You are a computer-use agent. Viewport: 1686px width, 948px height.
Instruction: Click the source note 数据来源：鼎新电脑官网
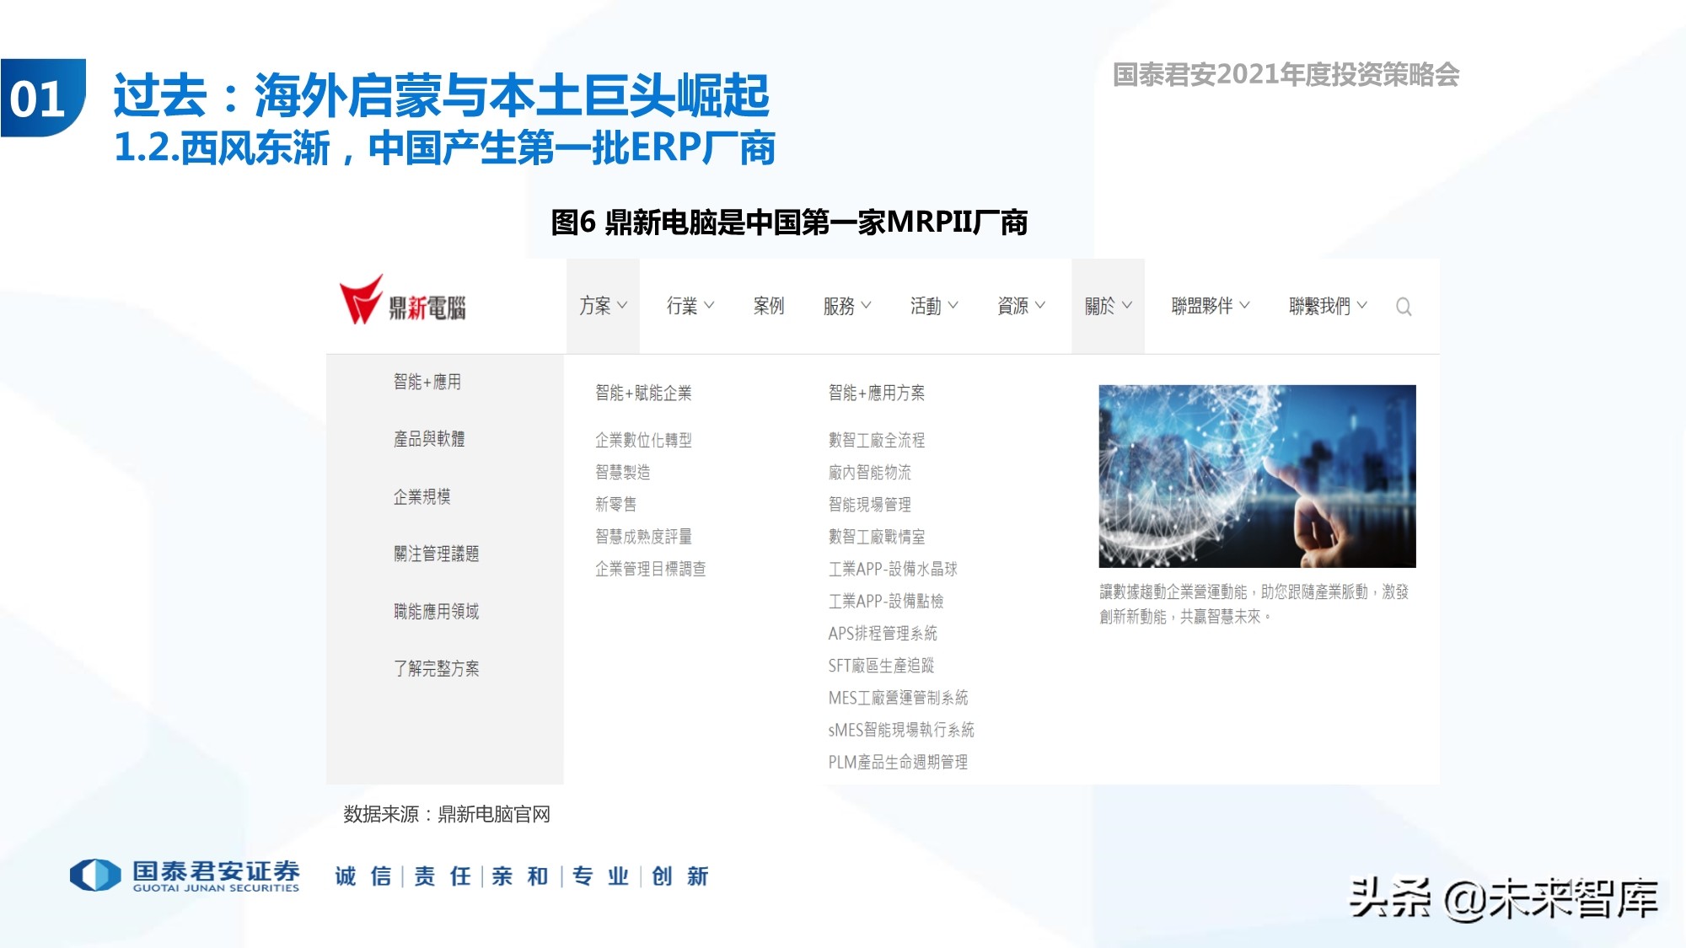[x=447, y=814]
